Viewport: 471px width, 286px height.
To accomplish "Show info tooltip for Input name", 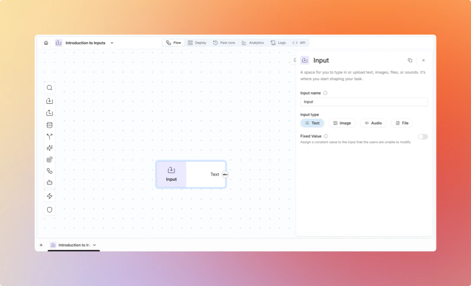I will [325, 93].
